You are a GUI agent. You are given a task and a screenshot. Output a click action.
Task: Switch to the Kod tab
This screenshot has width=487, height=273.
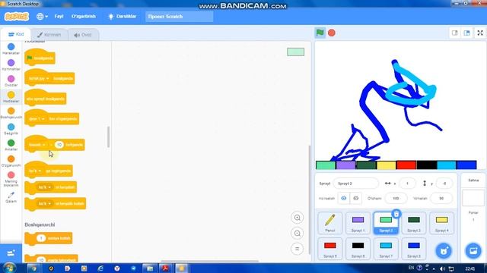(x=16, y=34)
